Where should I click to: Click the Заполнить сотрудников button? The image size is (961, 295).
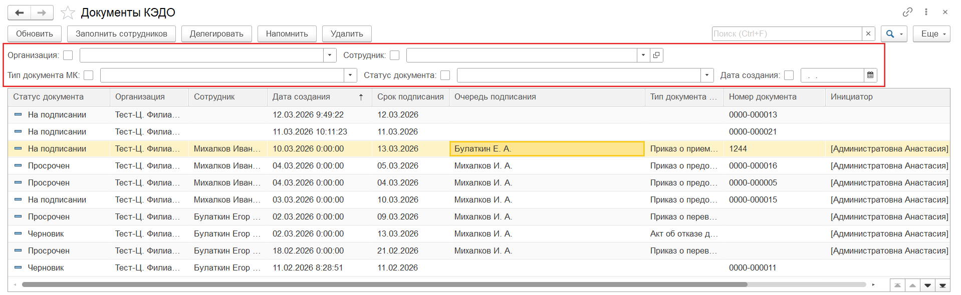click(121, 33)
